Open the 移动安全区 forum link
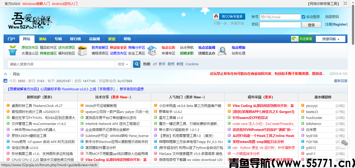Screen dimensions: 355x168 click(x=118, y=47)
